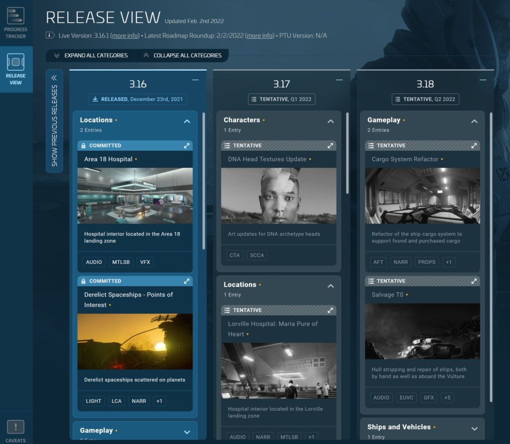Collapse the Characters category in the 3.17 column
Screen dimensions: 510x444
(x=330, y=121)
